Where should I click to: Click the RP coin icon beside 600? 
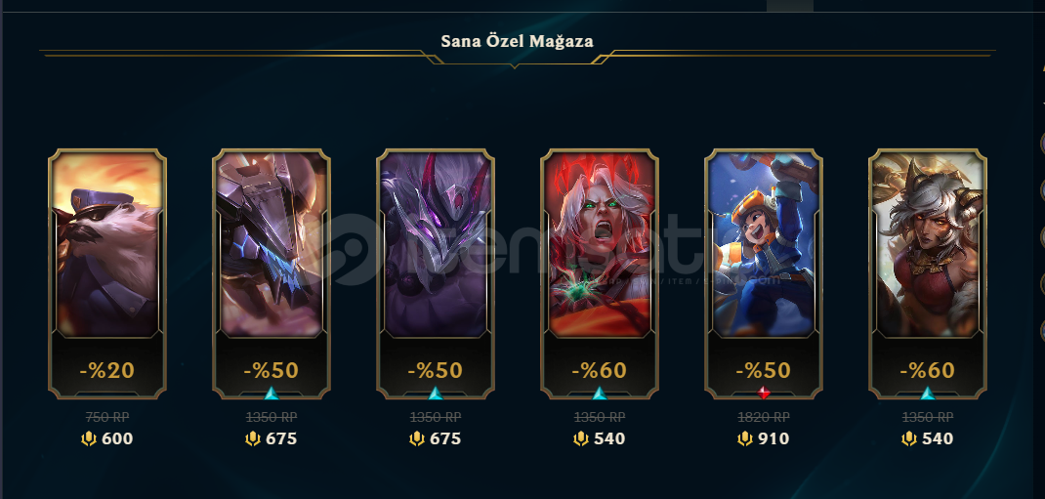coord(89,439)
